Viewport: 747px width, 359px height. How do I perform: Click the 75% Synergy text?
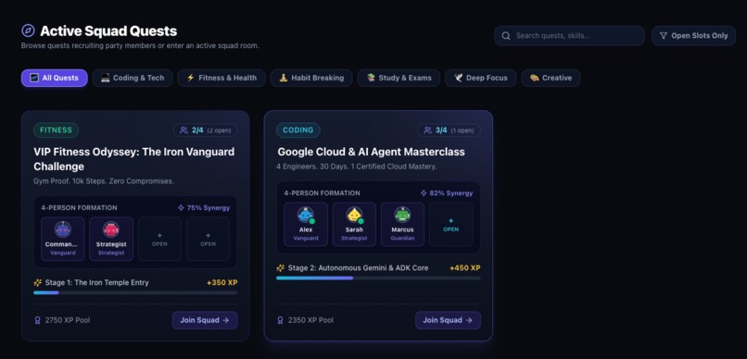pos(209,208)
